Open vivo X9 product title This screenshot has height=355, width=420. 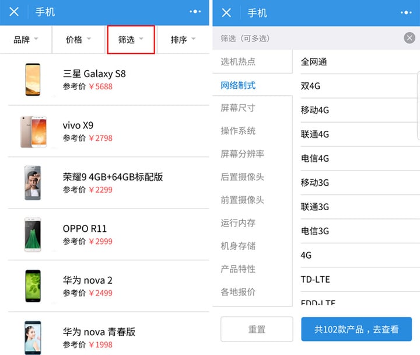(x=78, y=126)
